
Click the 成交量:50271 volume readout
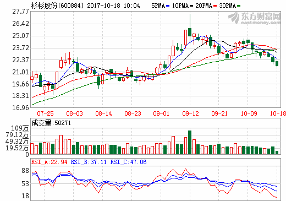pyautogui.click(x=51, y=123)
